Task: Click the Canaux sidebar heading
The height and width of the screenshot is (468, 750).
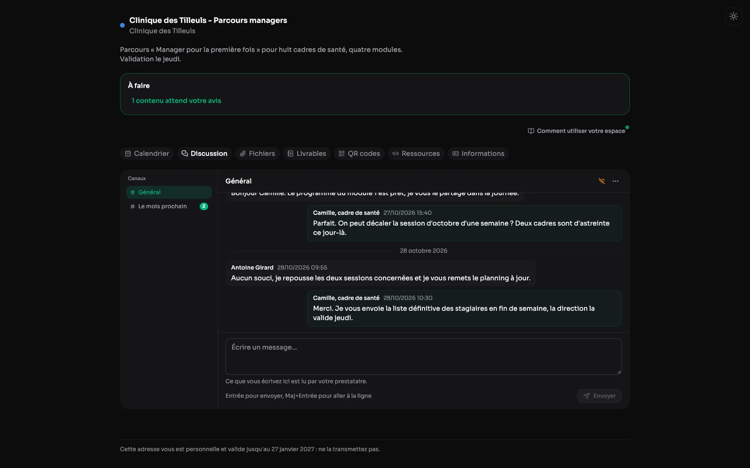Action: [x=137, y=178]
